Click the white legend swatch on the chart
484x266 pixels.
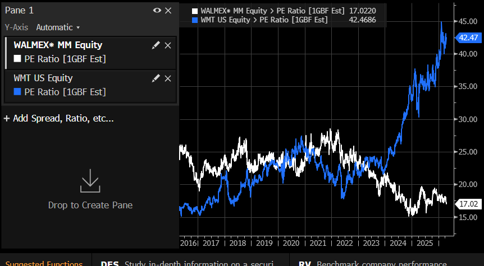(195, 11)
